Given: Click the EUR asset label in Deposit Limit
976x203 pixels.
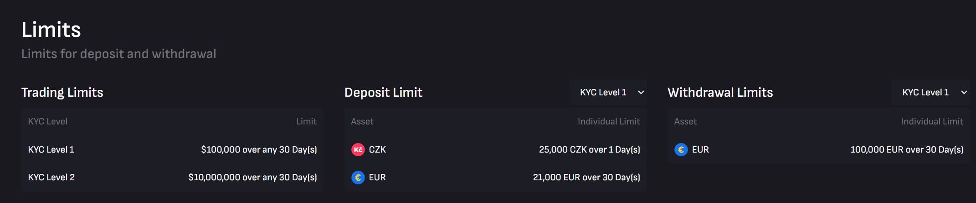Looking at the screenshot, I should click(377, 177).
